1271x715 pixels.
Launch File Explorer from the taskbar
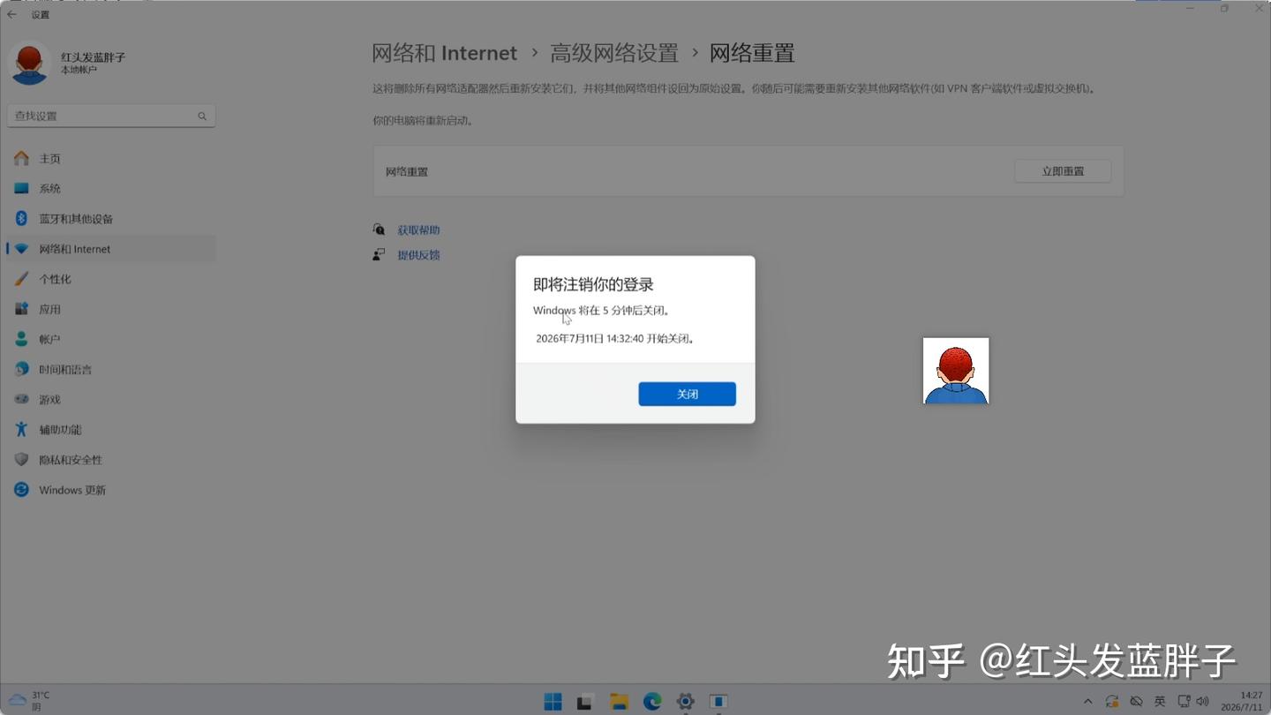tap(619, 702)
